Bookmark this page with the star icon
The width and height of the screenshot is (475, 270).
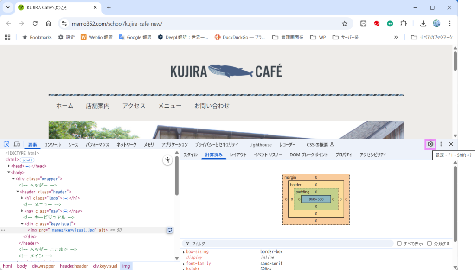pos(345,23)
